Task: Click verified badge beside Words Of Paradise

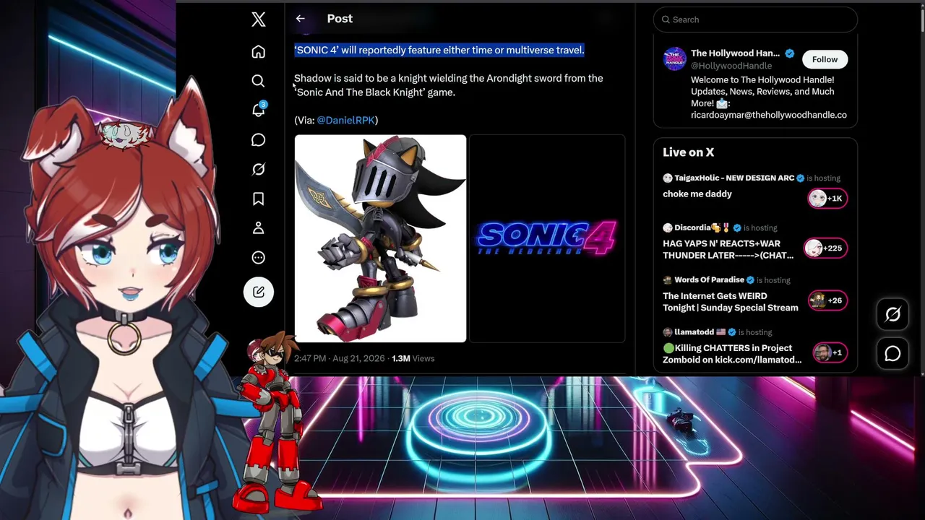Action: click(x=750, y=280)
